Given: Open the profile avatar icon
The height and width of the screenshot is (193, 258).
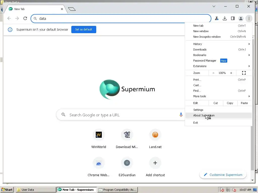Looking at the screenshot, I should (x=241, y=18).
